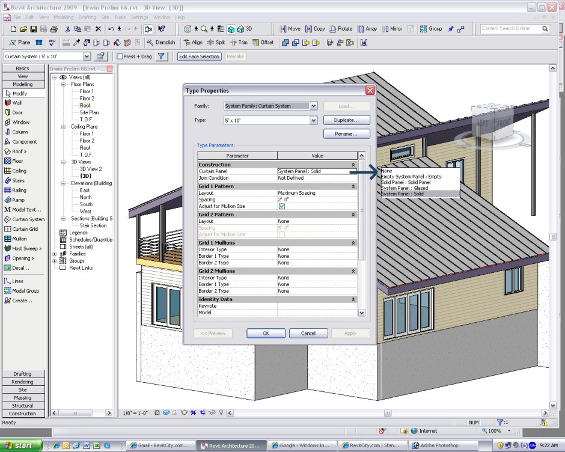
Task: Click the Move tool in toolbar
Action: pyautogui.click(x=290, y=29)
